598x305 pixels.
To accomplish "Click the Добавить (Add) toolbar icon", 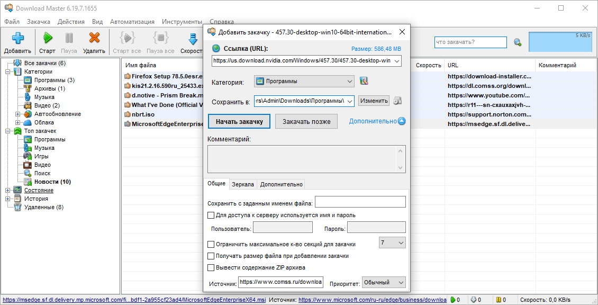I will pyautogui.click(x=17, y=38).
